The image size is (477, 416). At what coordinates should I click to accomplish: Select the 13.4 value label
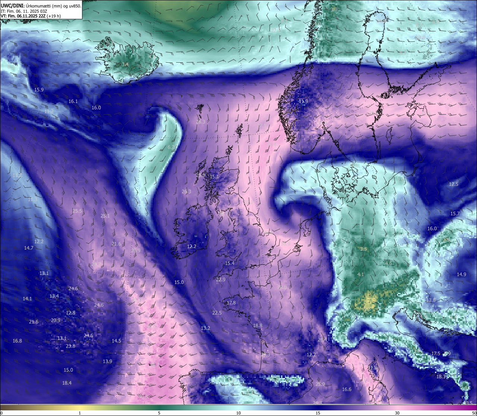coord(54,296)
